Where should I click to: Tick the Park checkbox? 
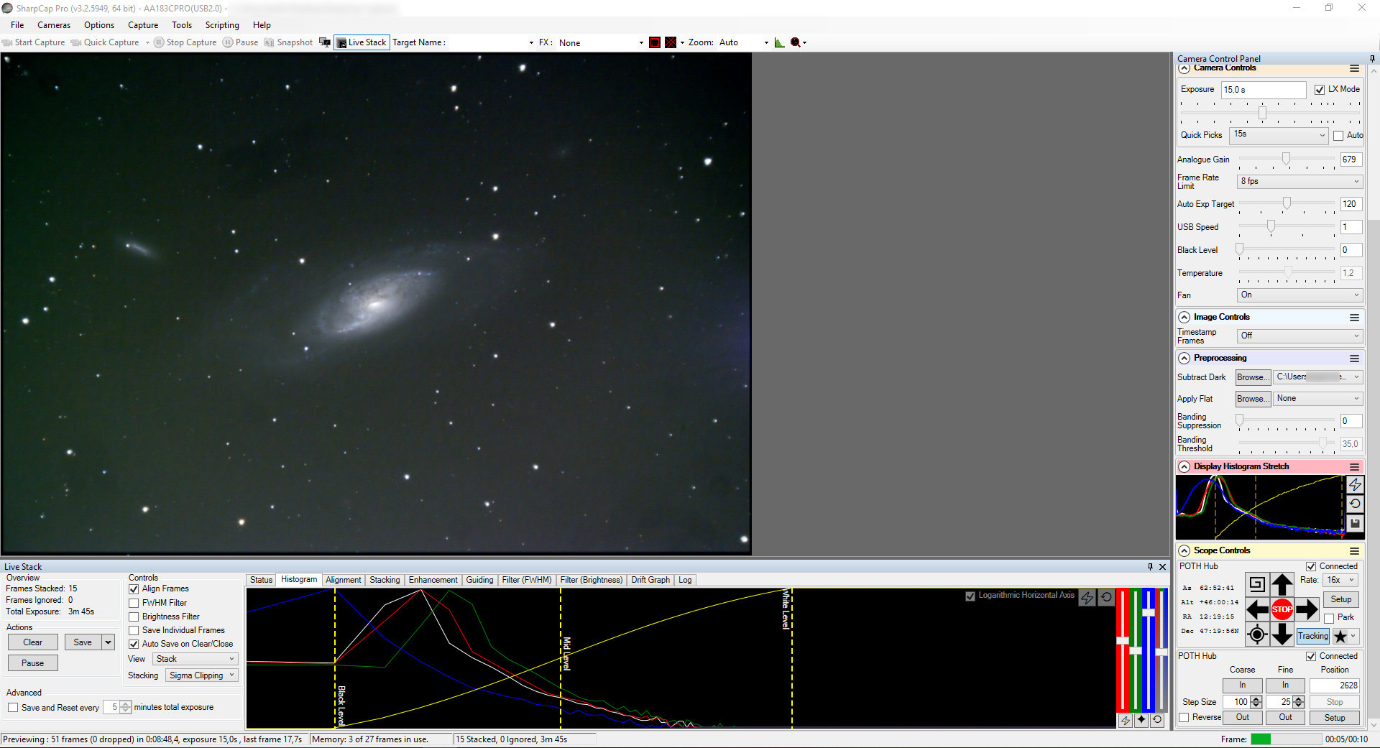point(1329,618)
